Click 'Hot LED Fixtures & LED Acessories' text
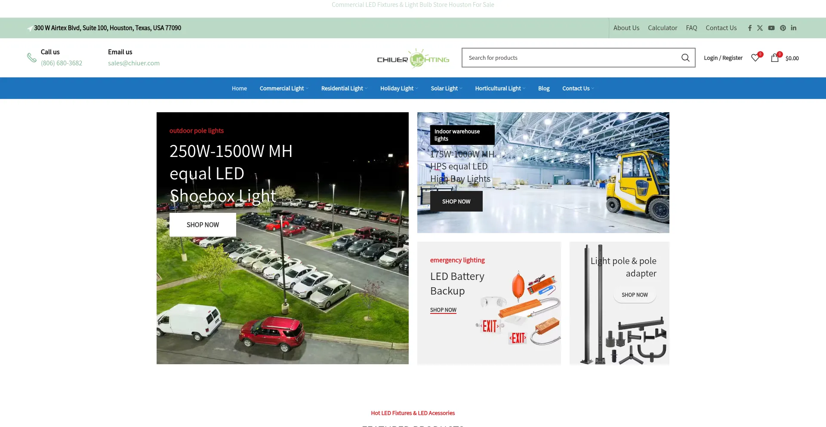The image size is (826, 427). coord(413,413)
